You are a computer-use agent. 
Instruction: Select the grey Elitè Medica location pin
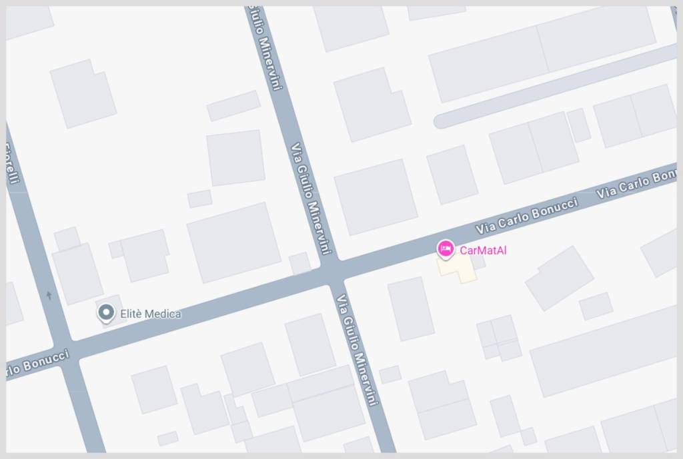click(106, 313)
